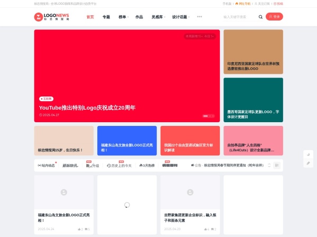Click the placeholder image icon on 福建东山岛 card

64,192
